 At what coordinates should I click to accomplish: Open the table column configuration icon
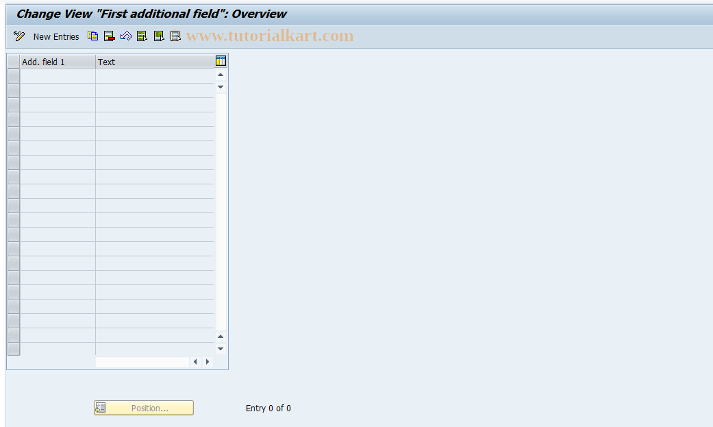coord(221,61)
